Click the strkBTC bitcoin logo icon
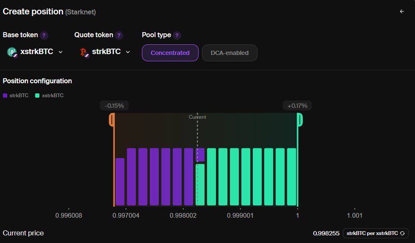 84,52
